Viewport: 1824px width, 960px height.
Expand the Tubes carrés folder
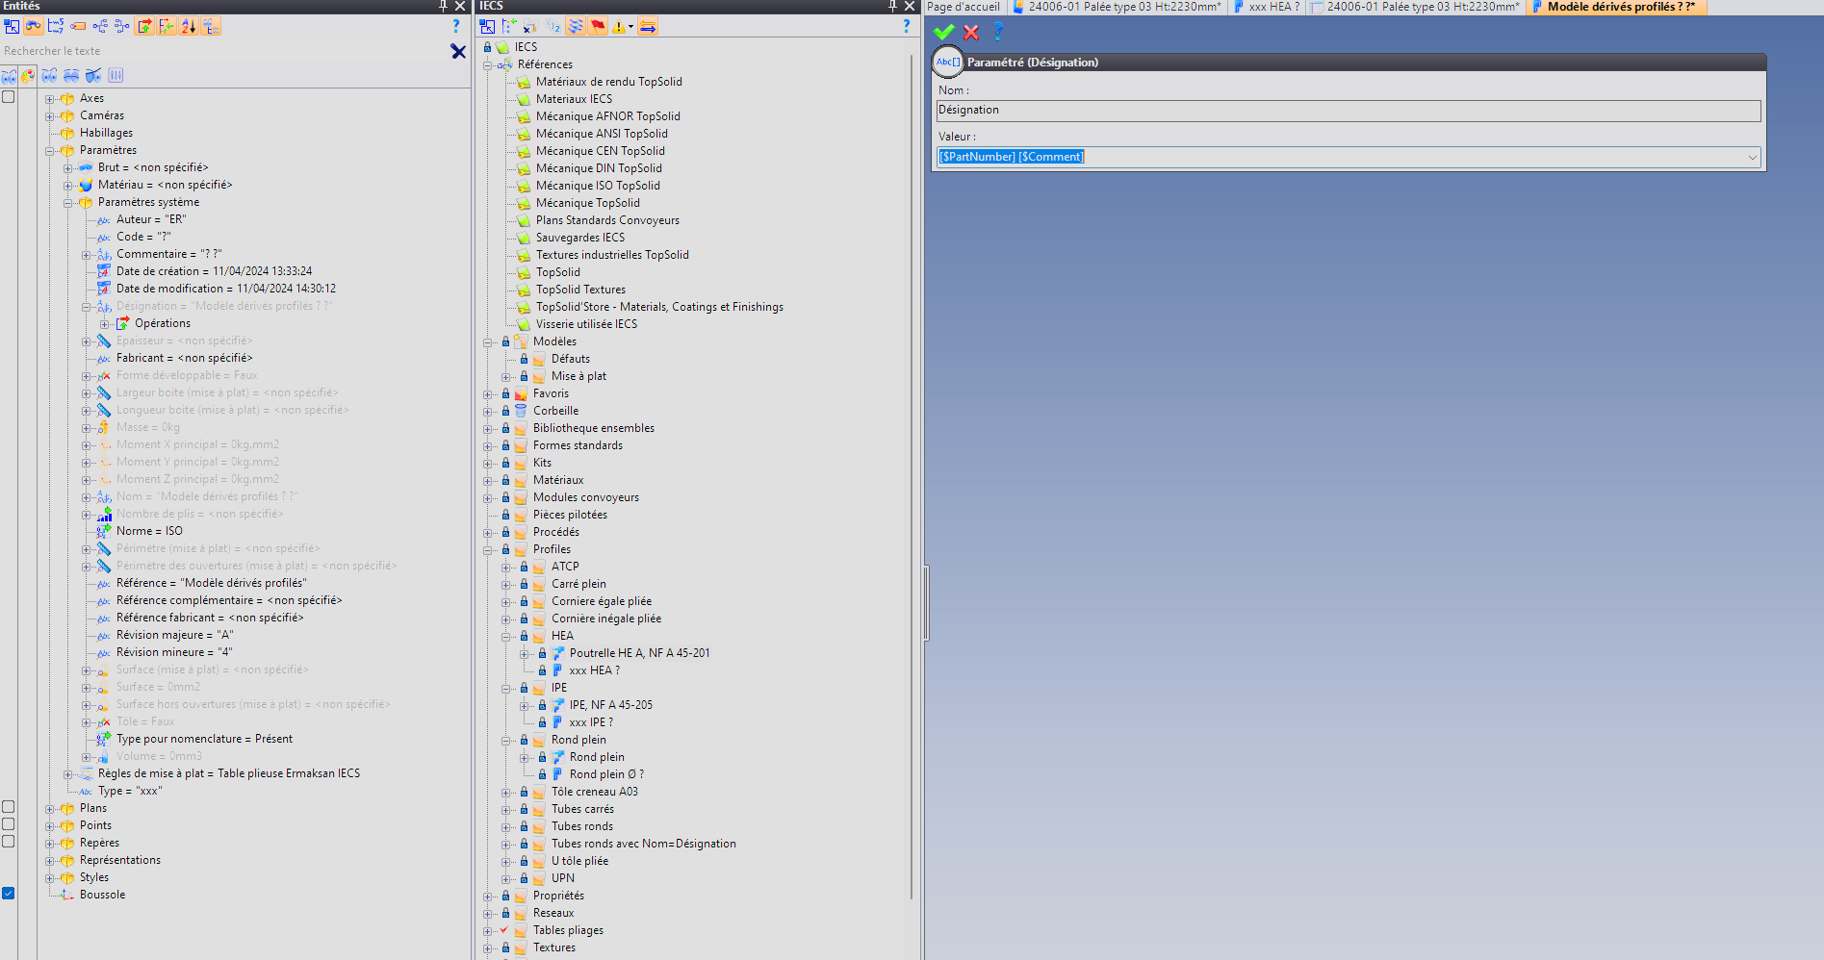coord(505,810)
